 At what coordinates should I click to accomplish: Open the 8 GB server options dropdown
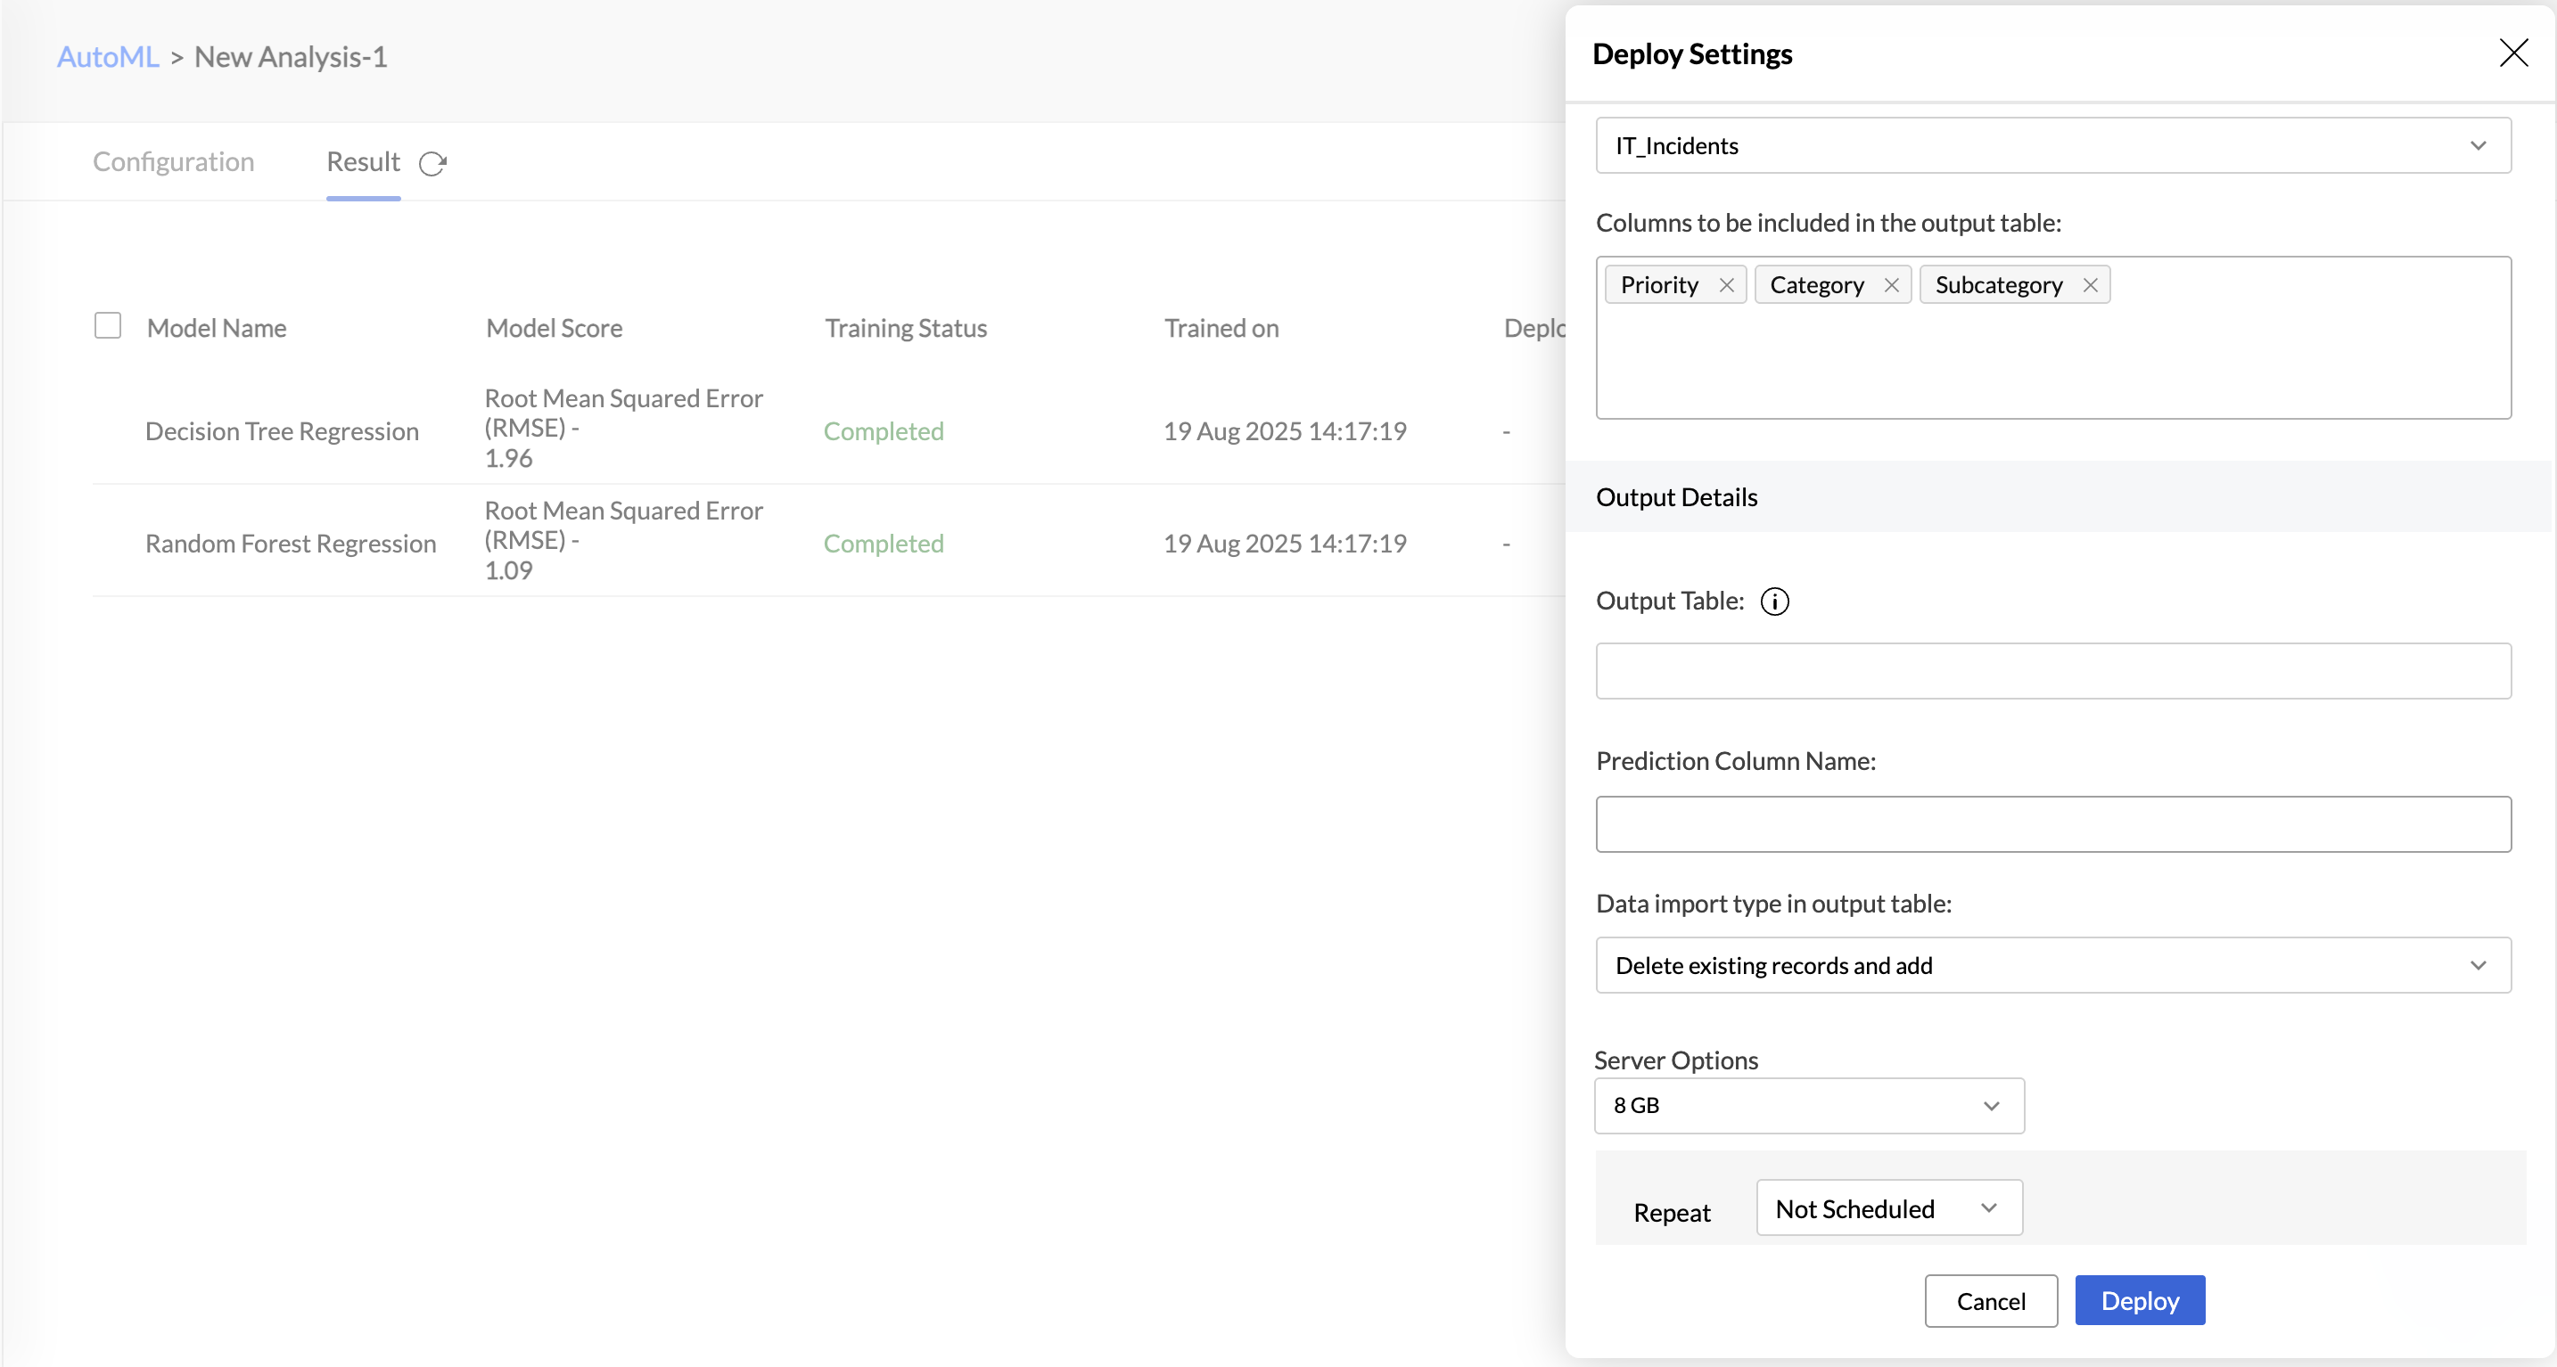click(x=1807, y=1105)
